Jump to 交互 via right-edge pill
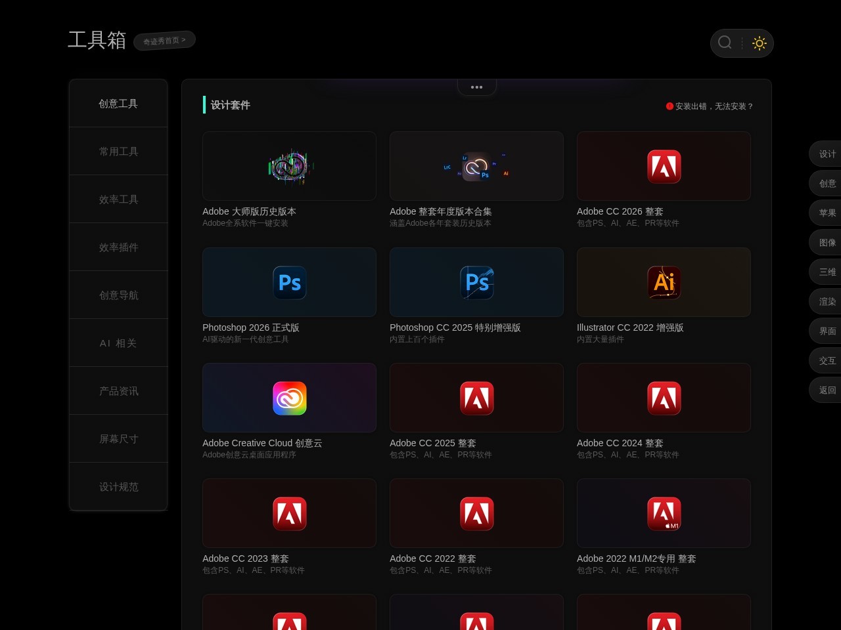The image size is (841, 630). click(827, 360)
